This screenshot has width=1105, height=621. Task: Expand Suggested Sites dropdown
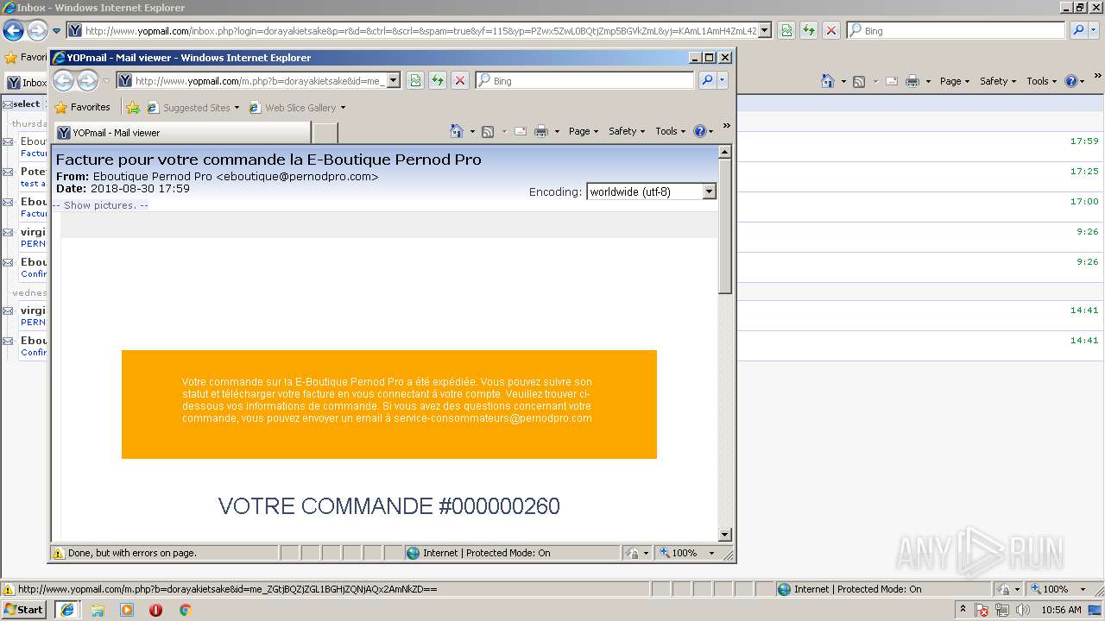(x=237, y=108)
